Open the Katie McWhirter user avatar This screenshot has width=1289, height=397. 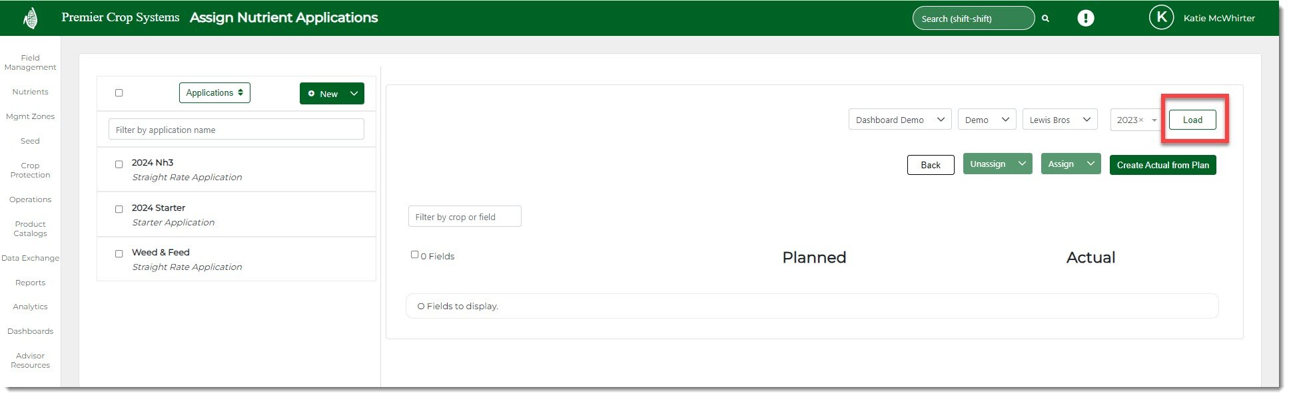tap(1161, 18)
